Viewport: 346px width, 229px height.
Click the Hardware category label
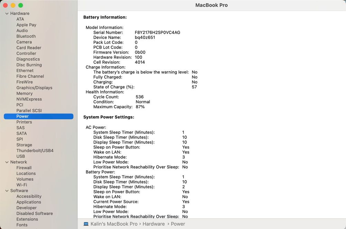(20, 13)
